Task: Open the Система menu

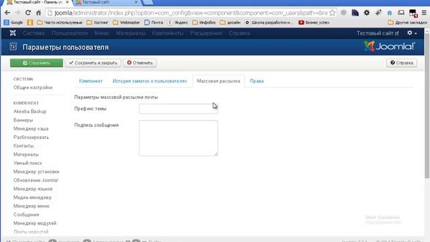Action: tap(34, 33)
